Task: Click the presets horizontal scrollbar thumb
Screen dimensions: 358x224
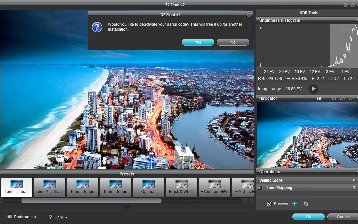Action: (x=91, y=201)
